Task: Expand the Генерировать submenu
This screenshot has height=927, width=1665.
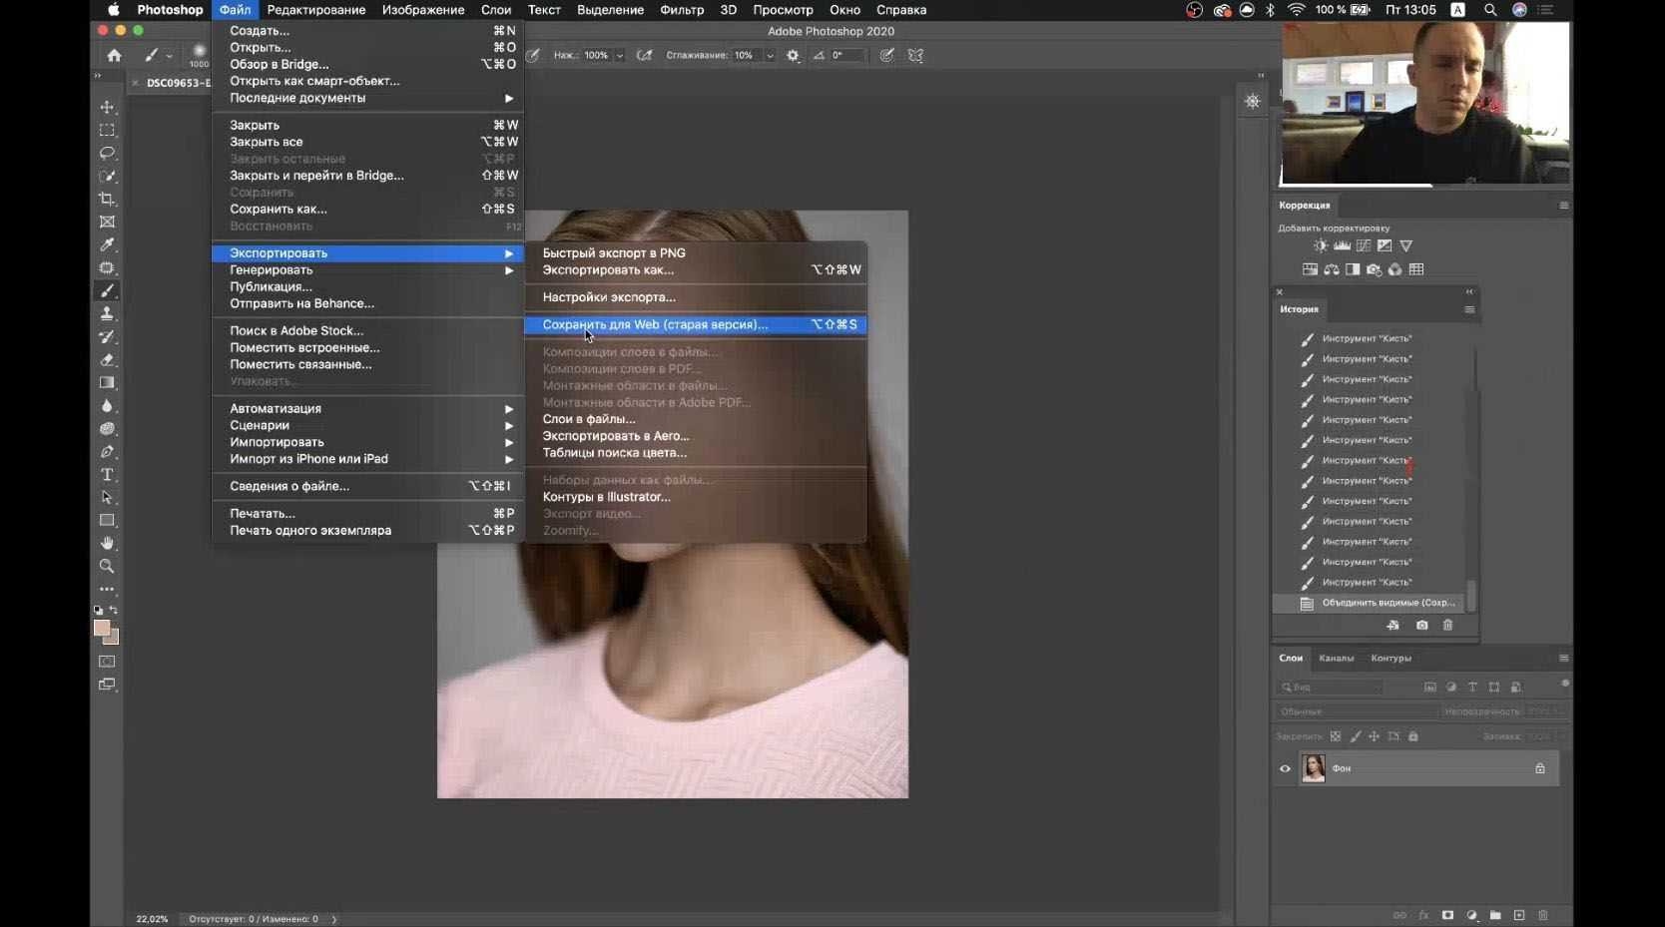Action: coord(367,270)
